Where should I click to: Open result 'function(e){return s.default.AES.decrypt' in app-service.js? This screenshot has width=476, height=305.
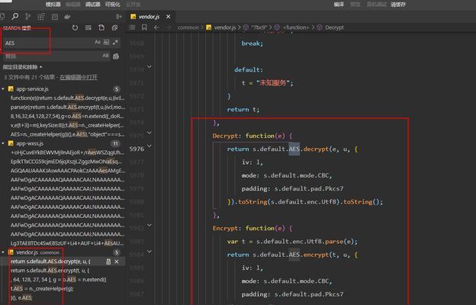tap(67, 98)
